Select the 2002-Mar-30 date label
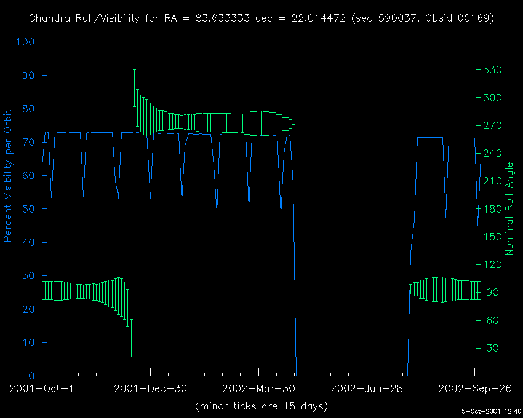This screenshot has height=418, width=523. pyautogui.click(x=258, y=388)
